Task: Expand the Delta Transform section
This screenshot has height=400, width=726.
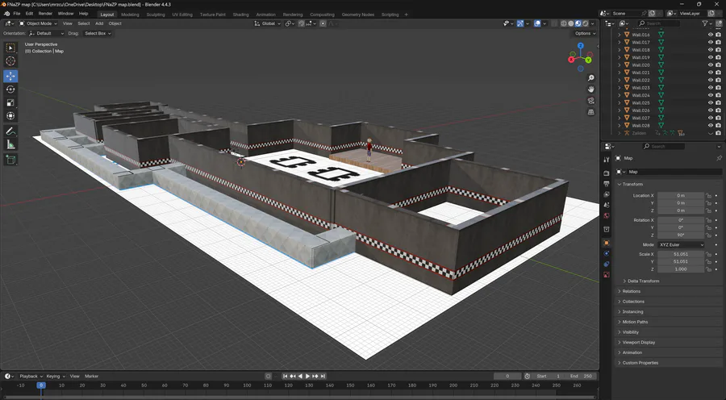Action: (643, 281)
